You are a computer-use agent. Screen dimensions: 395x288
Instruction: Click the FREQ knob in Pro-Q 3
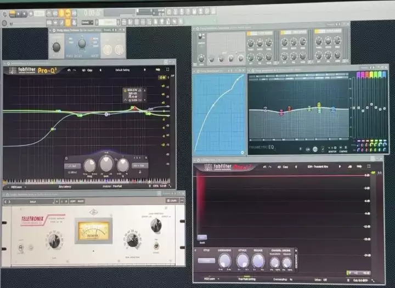(x=89, y=166)
